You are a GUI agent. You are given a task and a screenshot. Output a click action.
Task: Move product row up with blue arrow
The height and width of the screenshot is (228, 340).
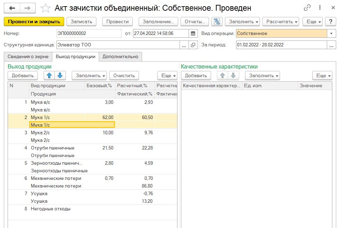(49, 75)
